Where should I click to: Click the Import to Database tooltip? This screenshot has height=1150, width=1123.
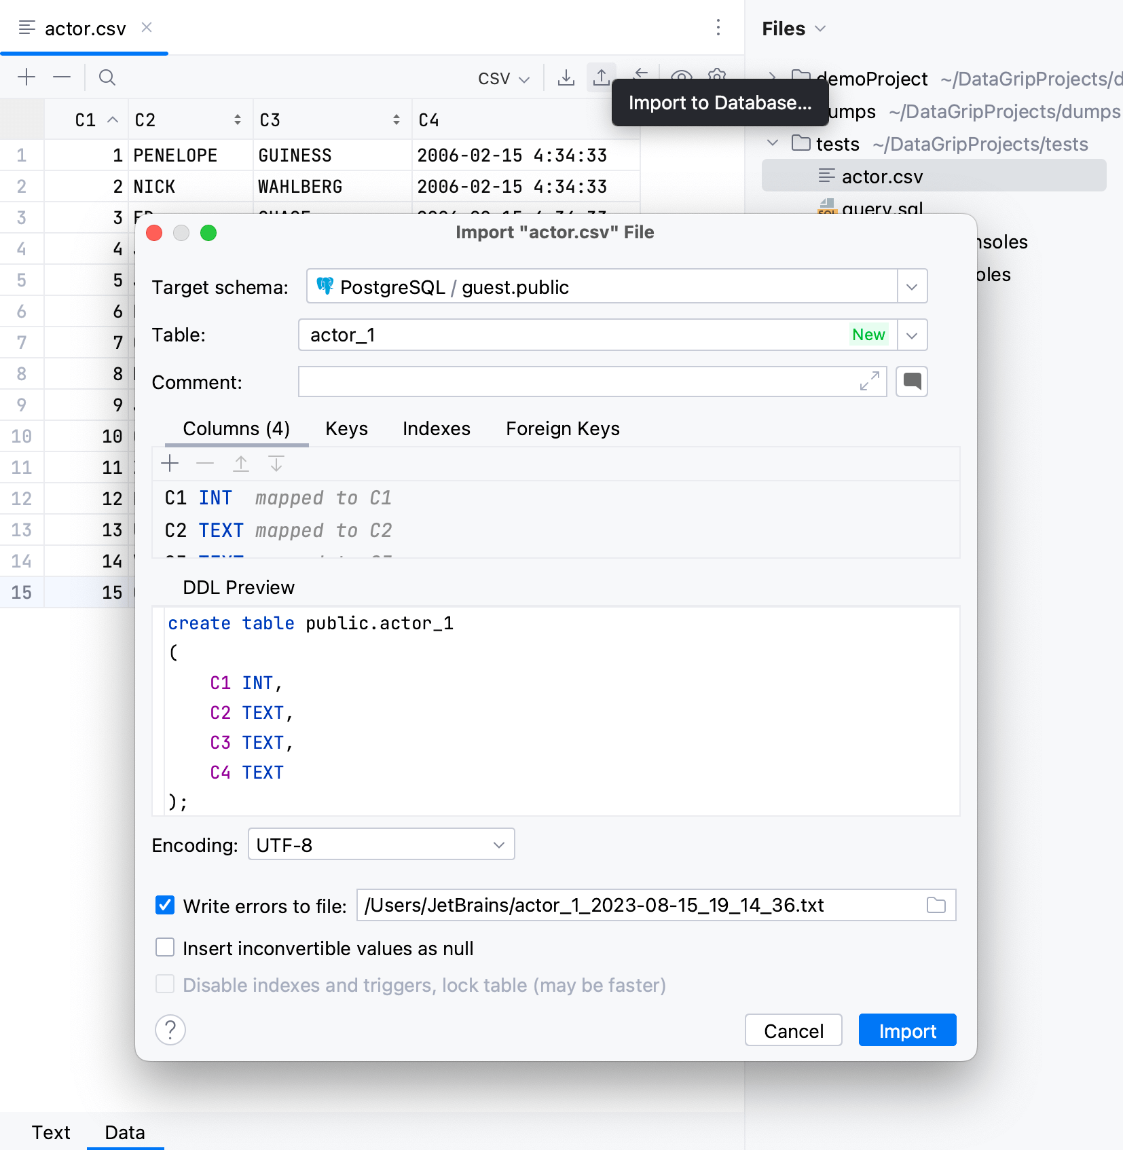point(720,103)
